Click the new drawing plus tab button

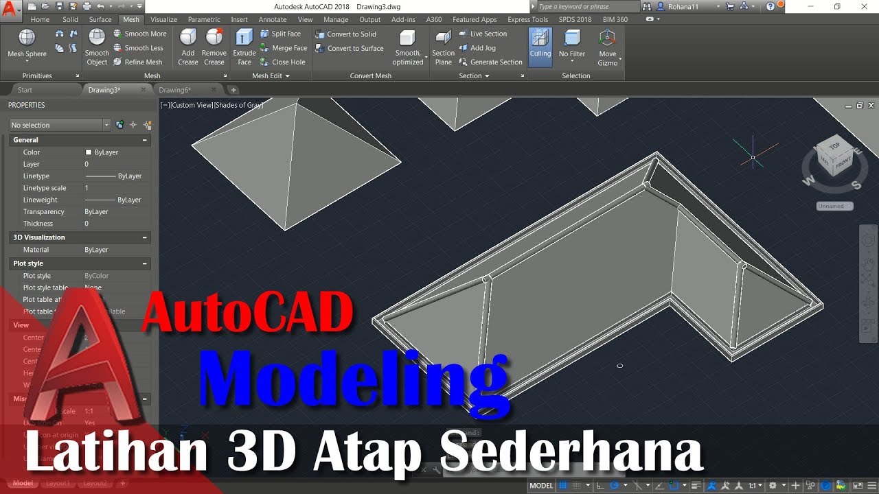pos(233,90)
